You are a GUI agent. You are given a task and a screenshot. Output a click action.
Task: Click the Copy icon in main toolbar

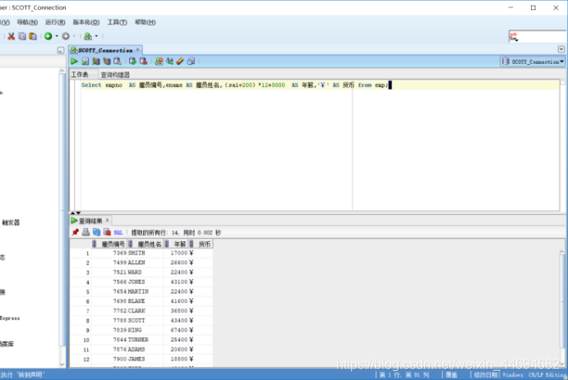tap(22, 36)
